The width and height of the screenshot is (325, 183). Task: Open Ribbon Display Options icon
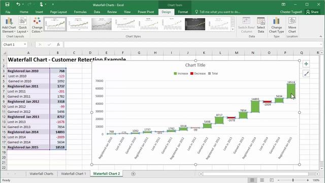click(283, 5)
